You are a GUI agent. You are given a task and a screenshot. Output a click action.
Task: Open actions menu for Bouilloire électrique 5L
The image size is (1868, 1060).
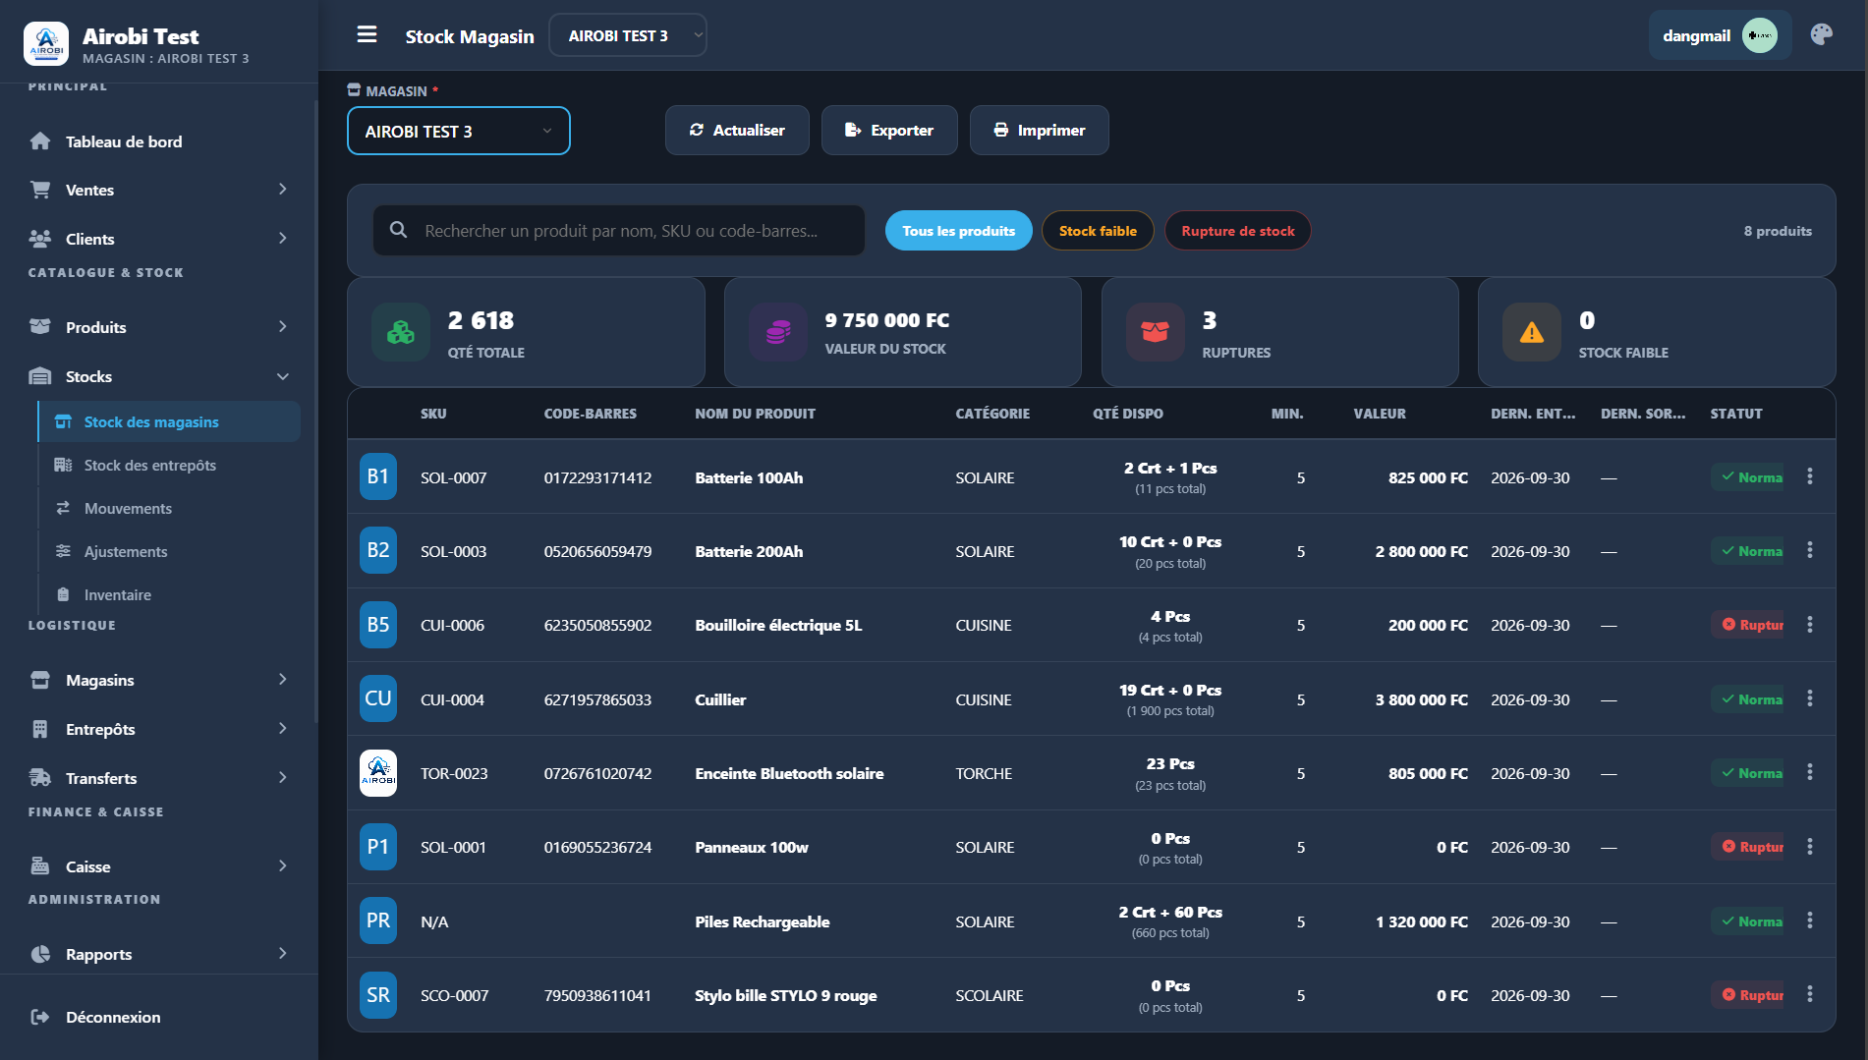pos(1809,625)
